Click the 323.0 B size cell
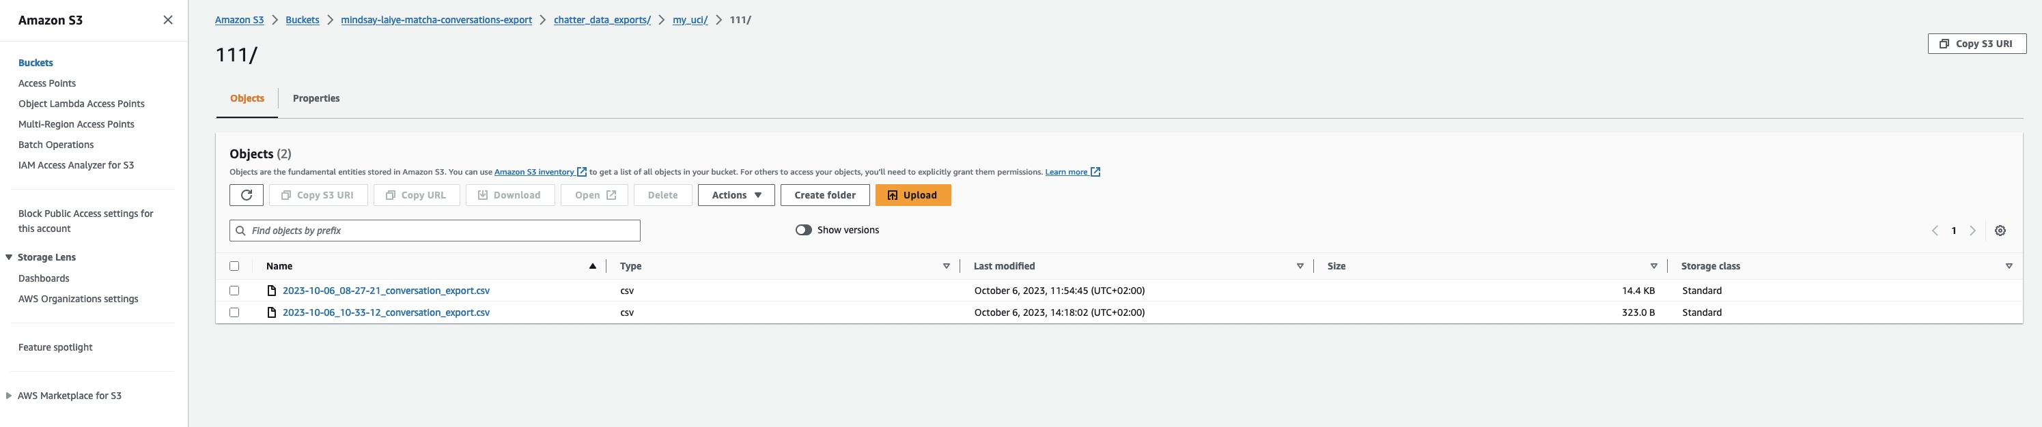The width and height of the screenshot is (2042, 427). (1638, 312)
